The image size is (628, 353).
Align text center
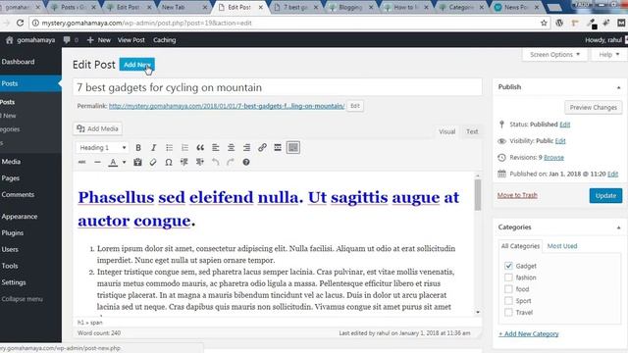tap(232, 148)
